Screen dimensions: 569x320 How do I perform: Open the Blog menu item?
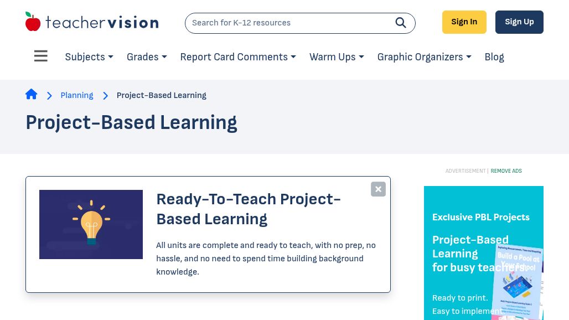tap(494, 57)
